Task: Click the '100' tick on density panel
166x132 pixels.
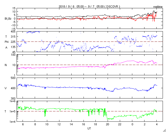Action: tap(13, 55)
